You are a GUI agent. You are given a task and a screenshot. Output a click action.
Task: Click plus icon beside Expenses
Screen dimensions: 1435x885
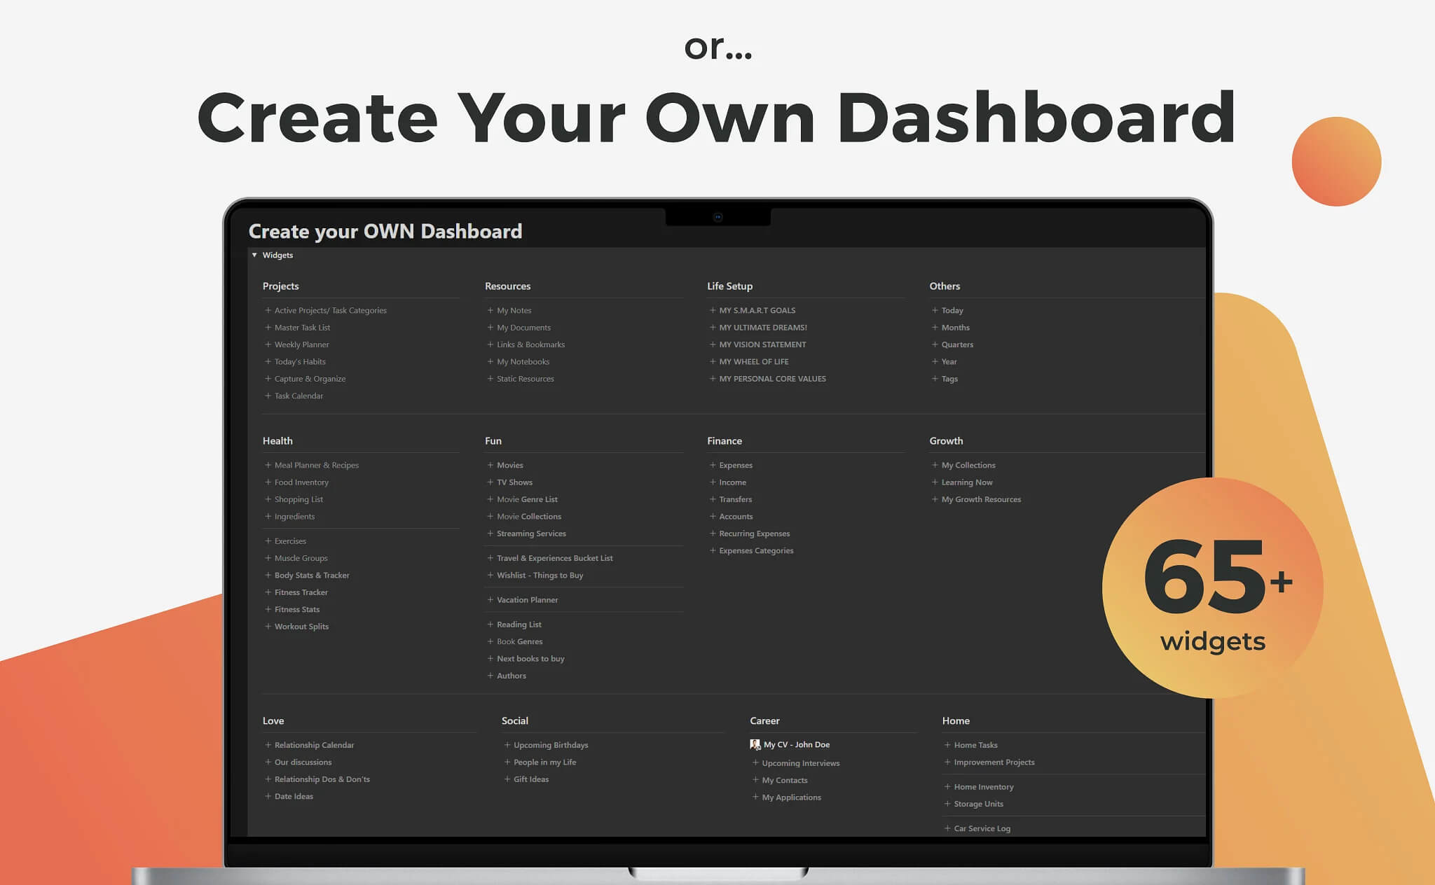[x=713, y=465]
